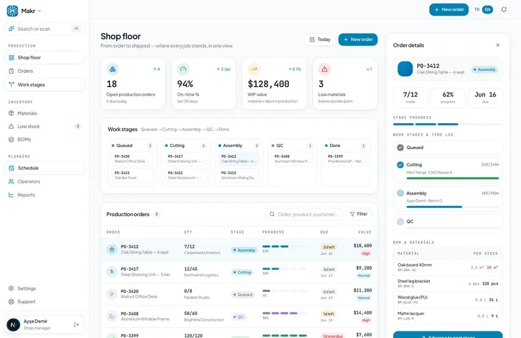The image size is (521, 338).
Task: Click the QC stage status icon
Action: (400, 221)
